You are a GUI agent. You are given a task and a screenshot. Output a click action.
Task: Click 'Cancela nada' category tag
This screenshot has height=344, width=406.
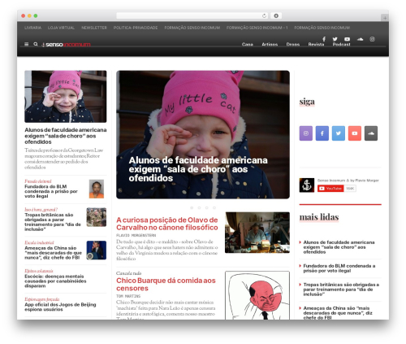[129, 273]
